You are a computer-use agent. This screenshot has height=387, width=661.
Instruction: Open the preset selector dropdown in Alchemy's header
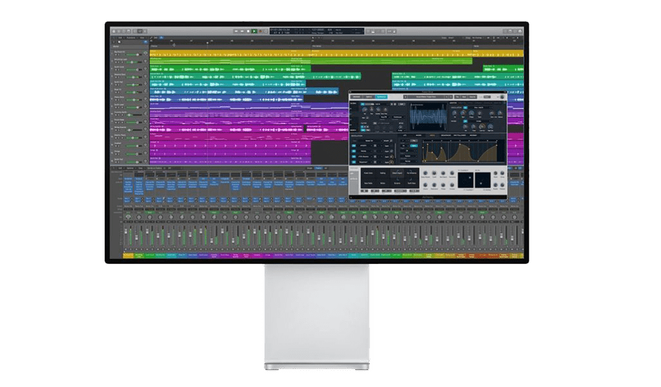click(426, 97)
